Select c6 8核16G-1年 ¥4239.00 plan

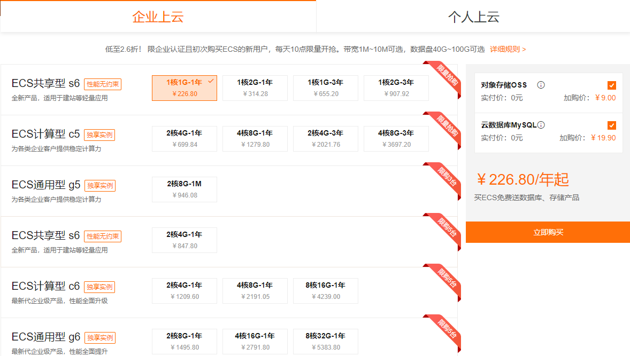tap(326, 291)
